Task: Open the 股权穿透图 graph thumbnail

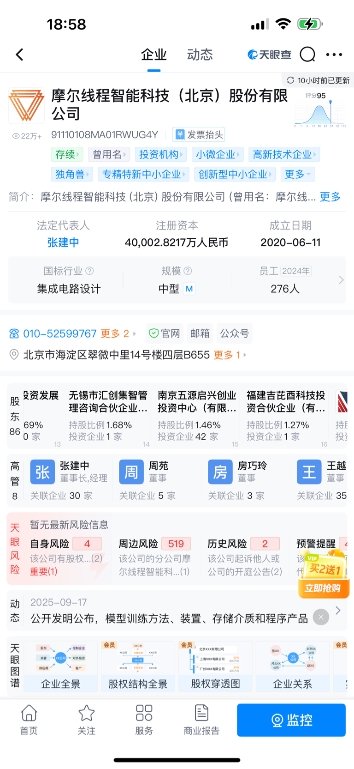Action: [x=216, y=666]
